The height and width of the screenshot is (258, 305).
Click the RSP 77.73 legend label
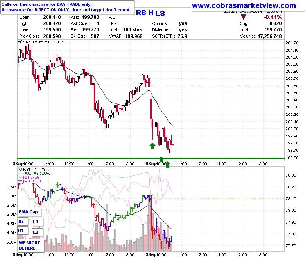(34, 170)
